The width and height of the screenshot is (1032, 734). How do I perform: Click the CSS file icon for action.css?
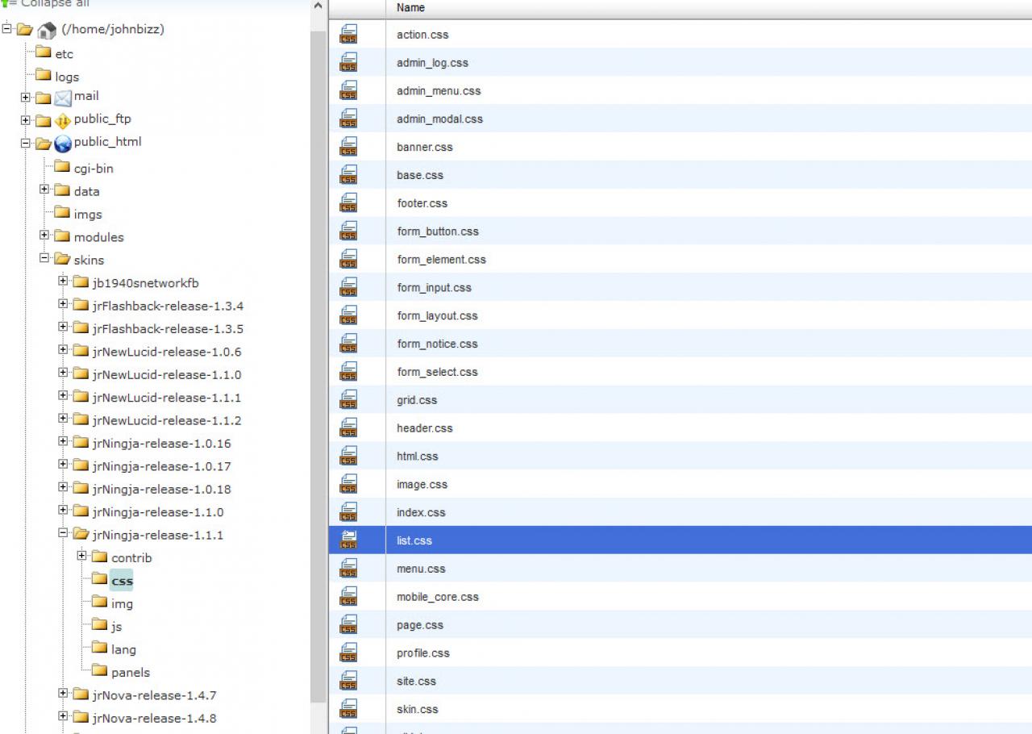coord(348,35)
